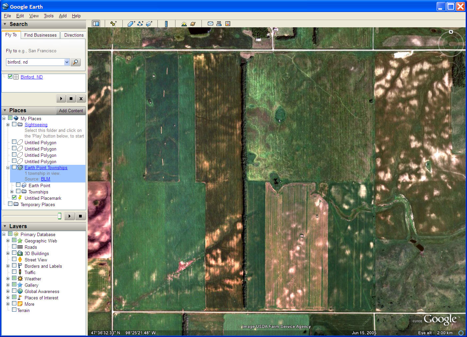
Task: Click the 3D Buildings layer icon
Action: click(x=20, y=253)
